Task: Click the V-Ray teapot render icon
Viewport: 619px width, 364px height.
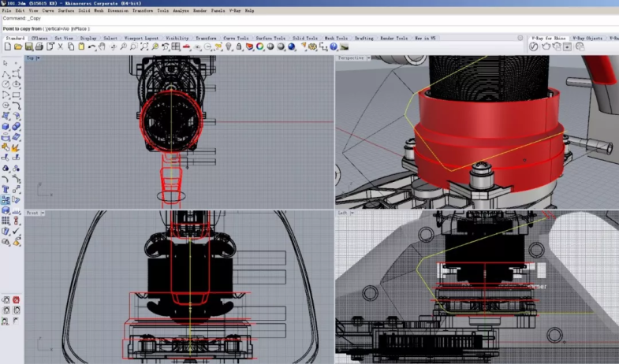Action: pos(545,47)
